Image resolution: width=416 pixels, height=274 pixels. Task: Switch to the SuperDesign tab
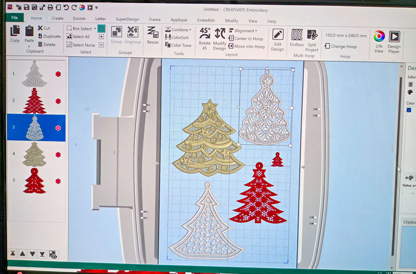tap(127, 19)
